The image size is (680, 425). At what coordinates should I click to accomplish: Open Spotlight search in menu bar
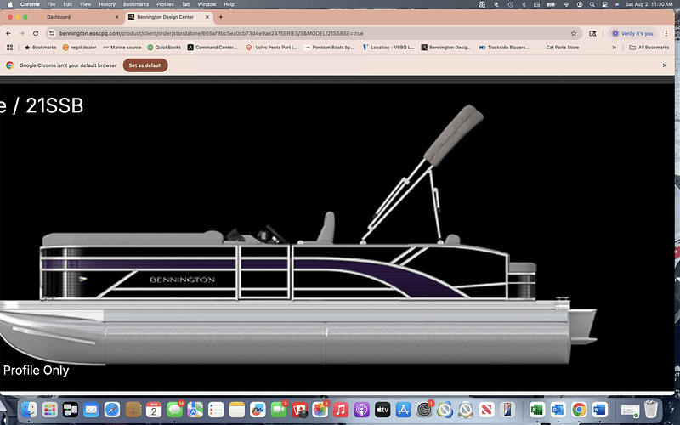point(592,4)
